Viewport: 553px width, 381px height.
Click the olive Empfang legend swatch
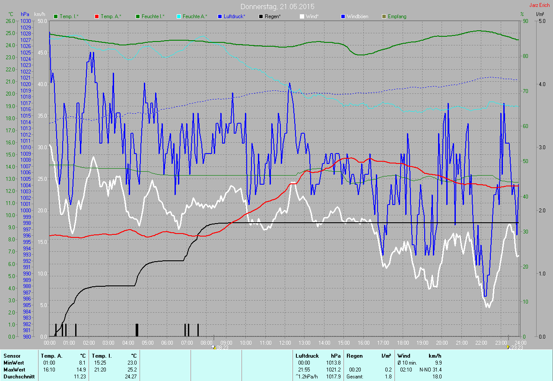pos(384,16)
